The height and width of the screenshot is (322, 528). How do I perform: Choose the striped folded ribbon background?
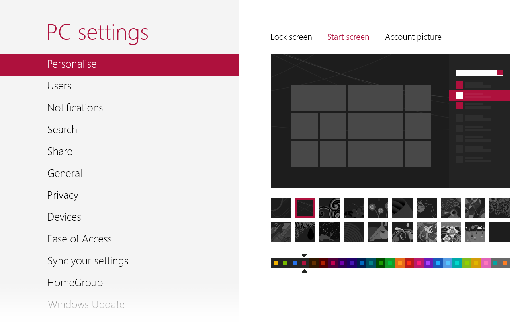click(402, 208)
